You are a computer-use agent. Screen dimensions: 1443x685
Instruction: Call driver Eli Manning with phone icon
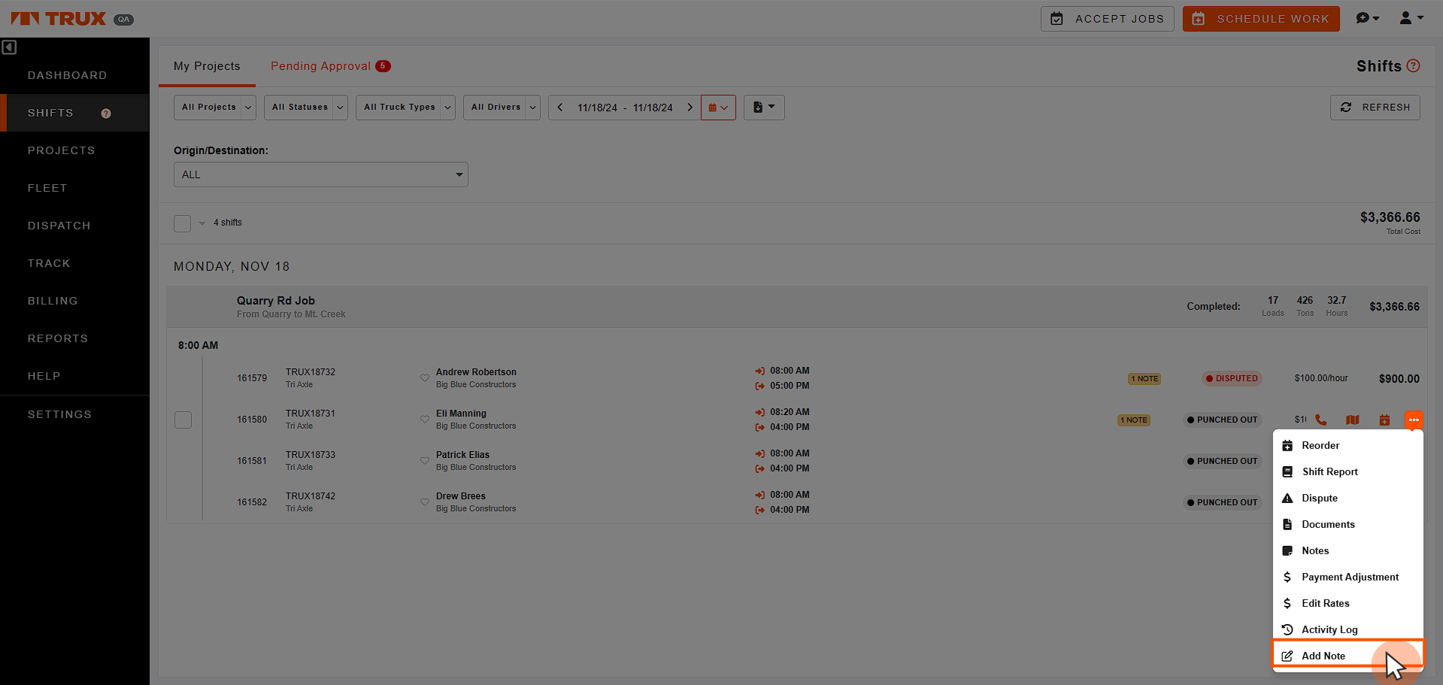point(1321,420)
